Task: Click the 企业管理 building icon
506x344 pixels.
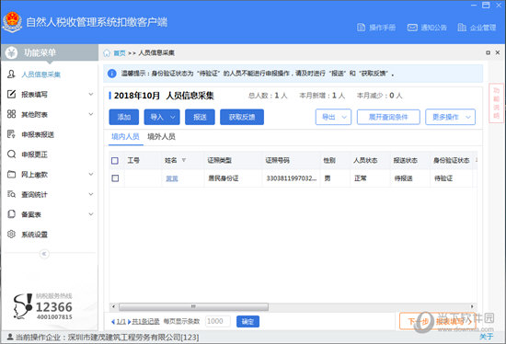Action: point(462,28)
